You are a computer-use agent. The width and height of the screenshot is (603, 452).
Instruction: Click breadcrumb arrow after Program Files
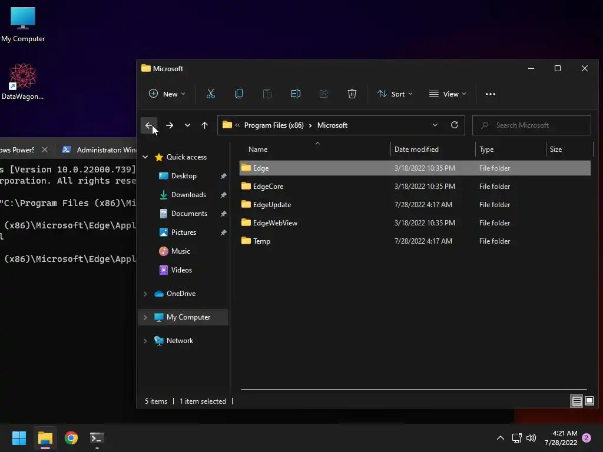[x=310, y=125]
